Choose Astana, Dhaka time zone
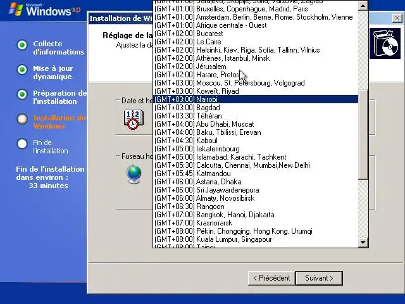The height and width of the screenshot is (304, 405). point(256,182)
